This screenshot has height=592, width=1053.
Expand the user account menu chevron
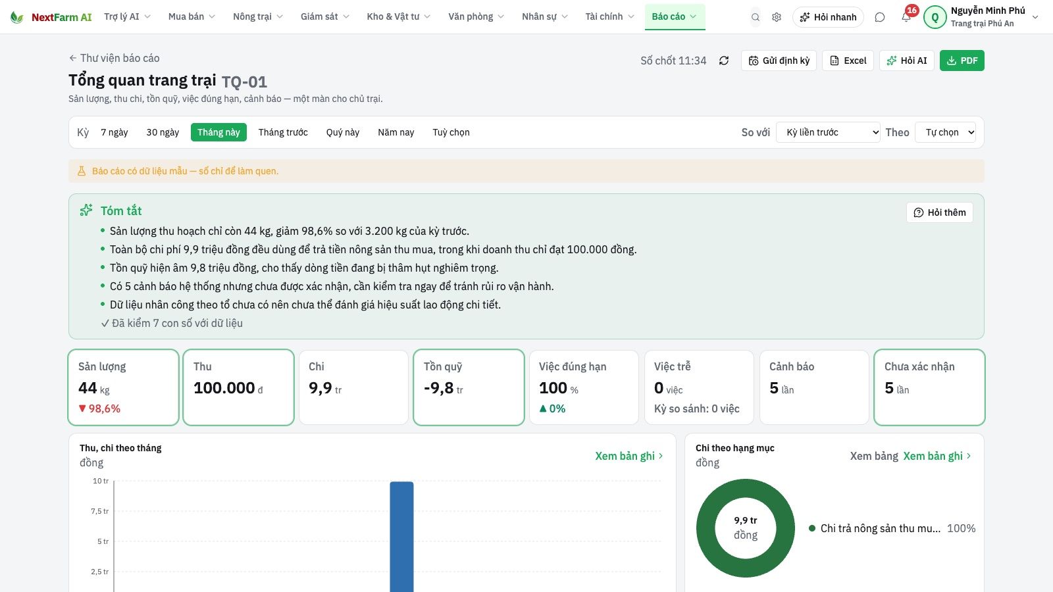point(1035,17)
